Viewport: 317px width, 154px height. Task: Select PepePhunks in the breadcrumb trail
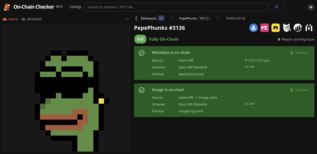[188, 18]
